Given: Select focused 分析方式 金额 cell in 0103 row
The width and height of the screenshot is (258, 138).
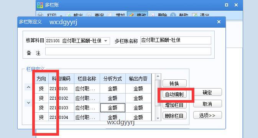Looking at the screenshot, I should point(113,108).
